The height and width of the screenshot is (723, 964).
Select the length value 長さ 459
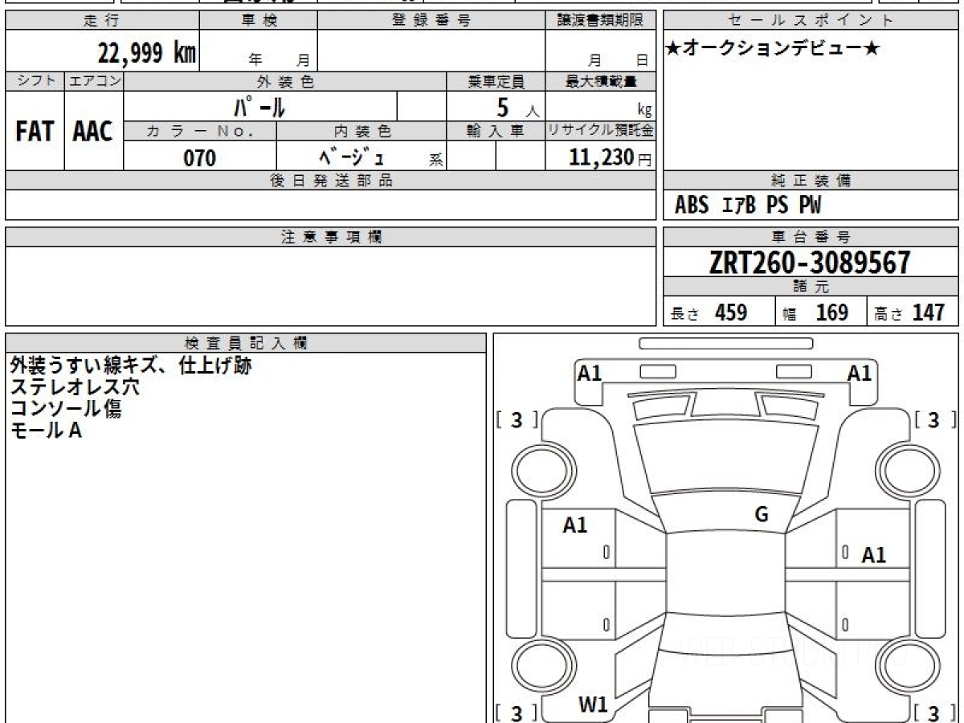(709, 312)
